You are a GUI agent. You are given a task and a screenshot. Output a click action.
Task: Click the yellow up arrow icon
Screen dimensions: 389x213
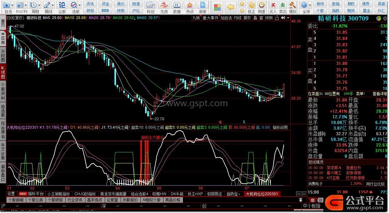click(242, 4)
